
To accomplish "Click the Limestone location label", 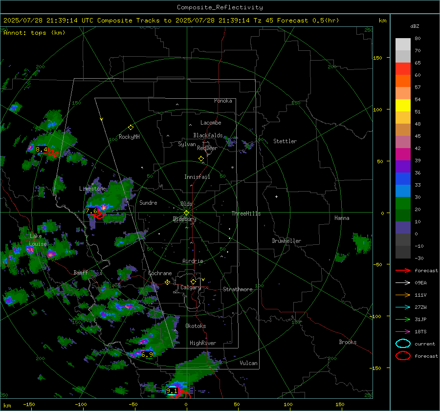I will point(92,189).
